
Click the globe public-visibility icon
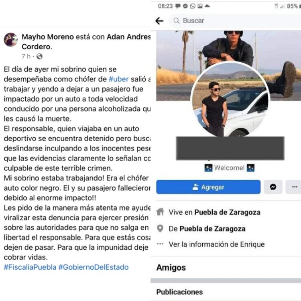tap(39, 57)
